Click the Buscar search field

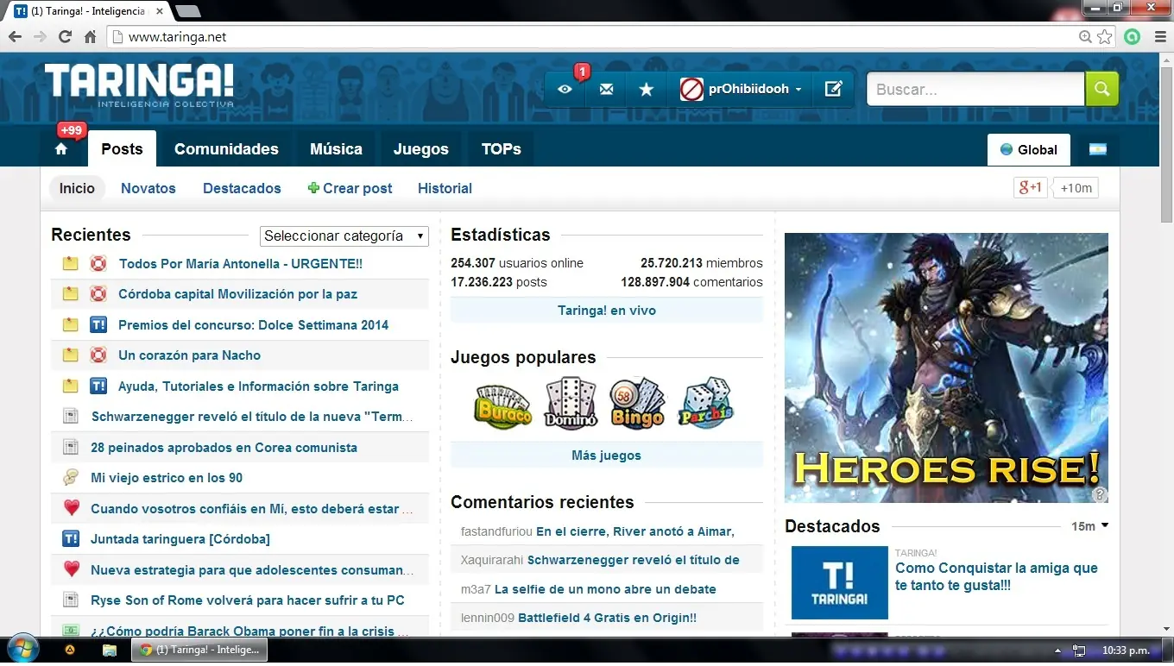pos(975,89)
